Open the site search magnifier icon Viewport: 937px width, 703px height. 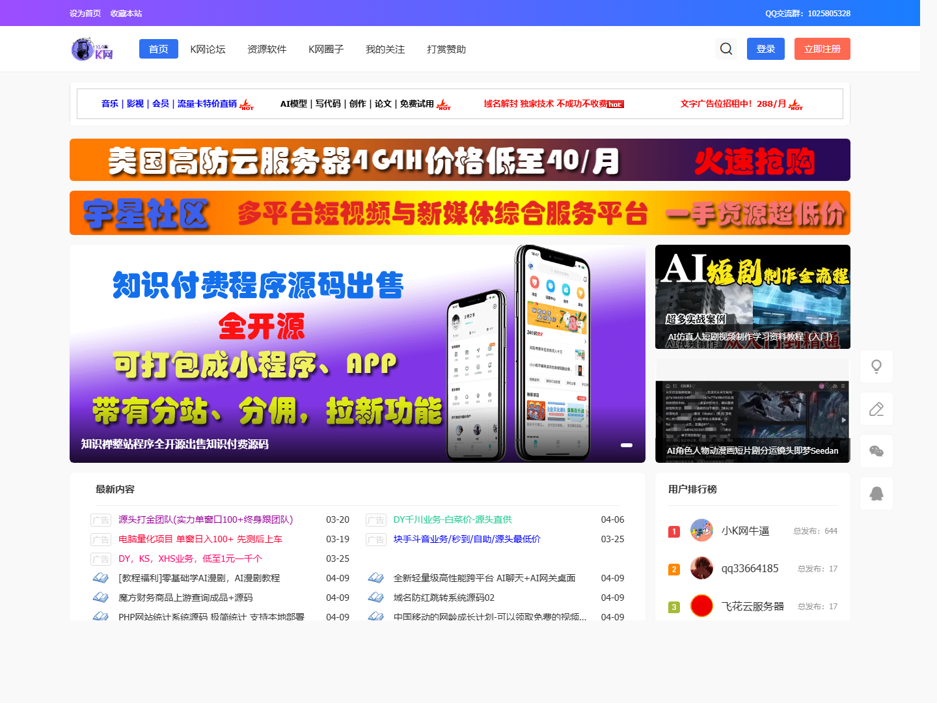726,48
